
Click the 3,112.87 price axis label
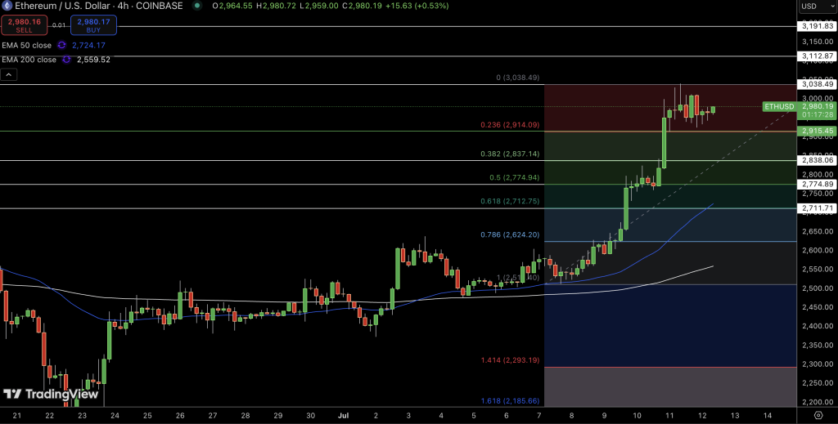point(816,56)
